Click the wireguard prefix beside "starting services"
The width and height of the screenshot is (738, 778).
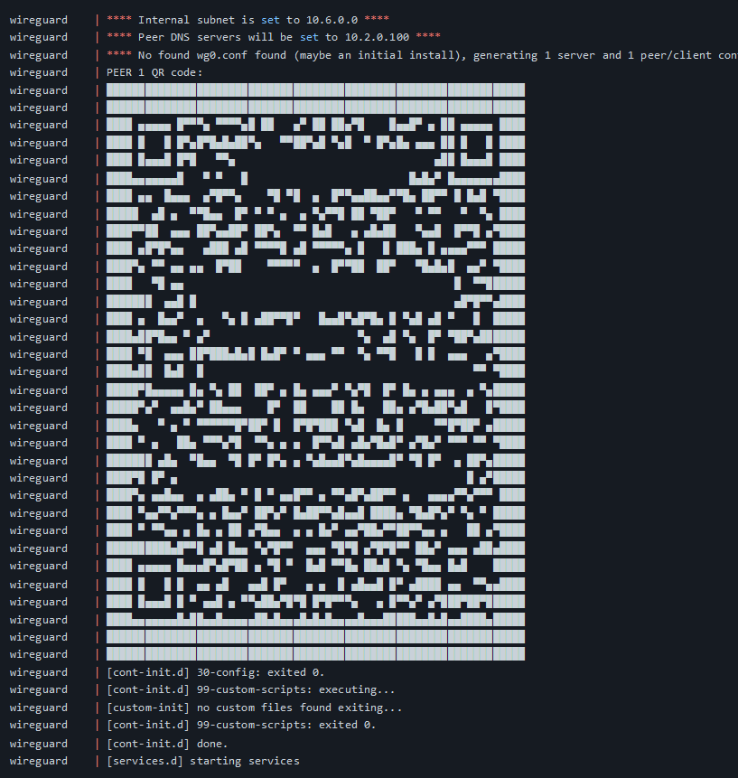(38, 761)
